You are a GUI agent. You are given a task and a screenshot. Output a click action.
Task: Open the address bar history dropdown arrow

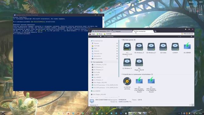178,37
